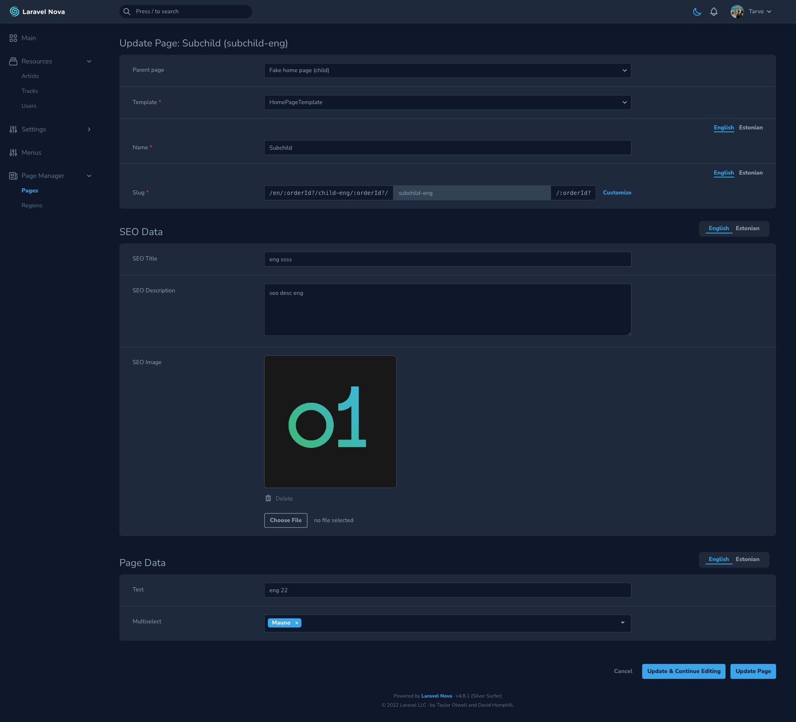Click the Delete trash icon under SEO Image
Viewport: 796px width, 722px height.
pyautogui.click(x=268, y=498)
